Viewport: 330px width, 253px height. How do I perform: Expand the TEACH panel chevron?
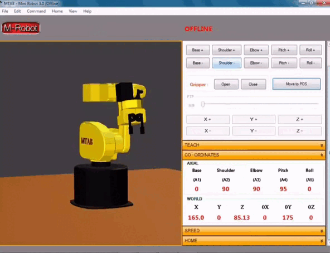[322, 145]
